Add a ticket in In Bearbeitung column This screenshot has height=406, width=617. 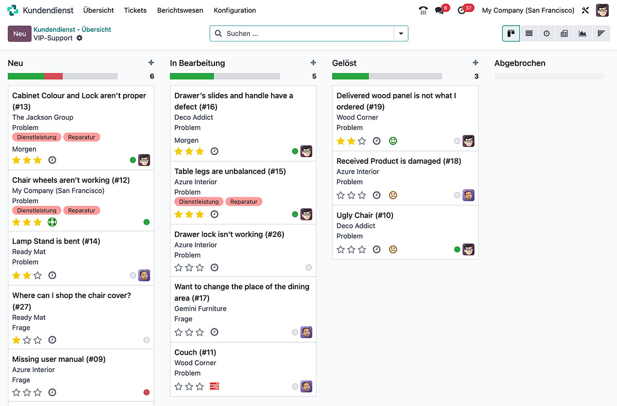tap(313, 63)
